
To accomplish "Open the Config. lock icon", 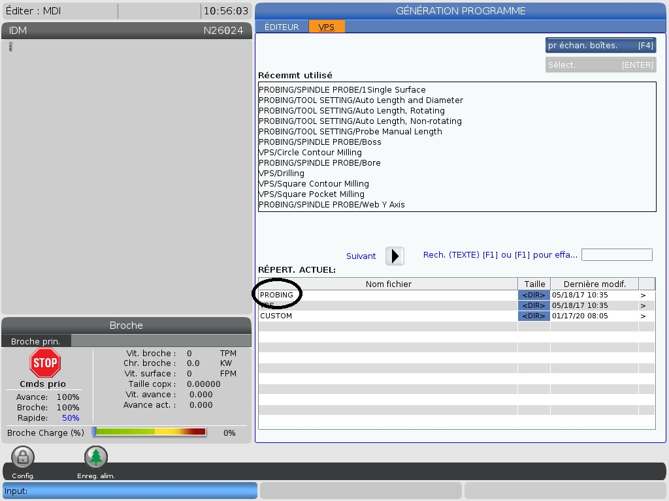I will [23, 457].
